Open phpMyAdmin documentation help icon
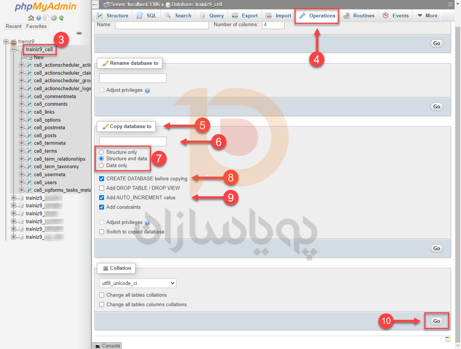Screen dimensions: 461x349 tap(39, 18)
